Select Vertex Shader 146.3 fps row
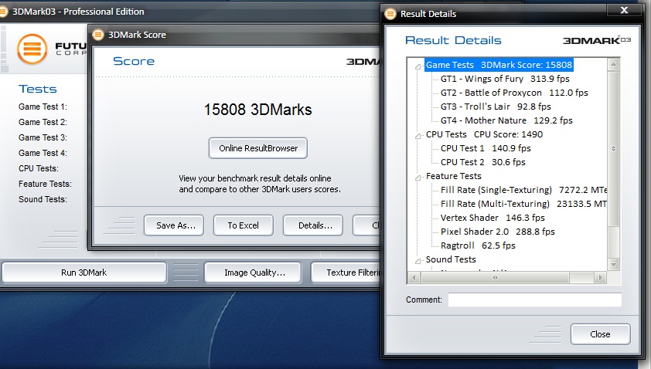This screenshot has width=651, height=369. point(493,218)
